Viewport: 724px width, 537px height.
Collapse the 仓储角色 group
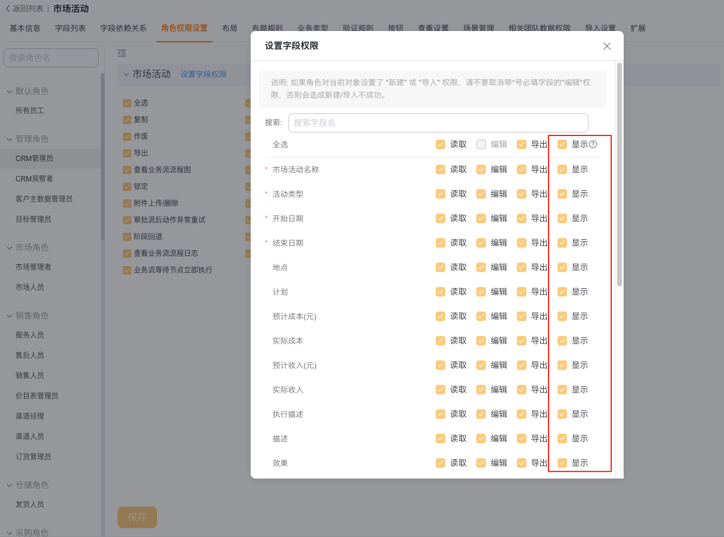10,485
